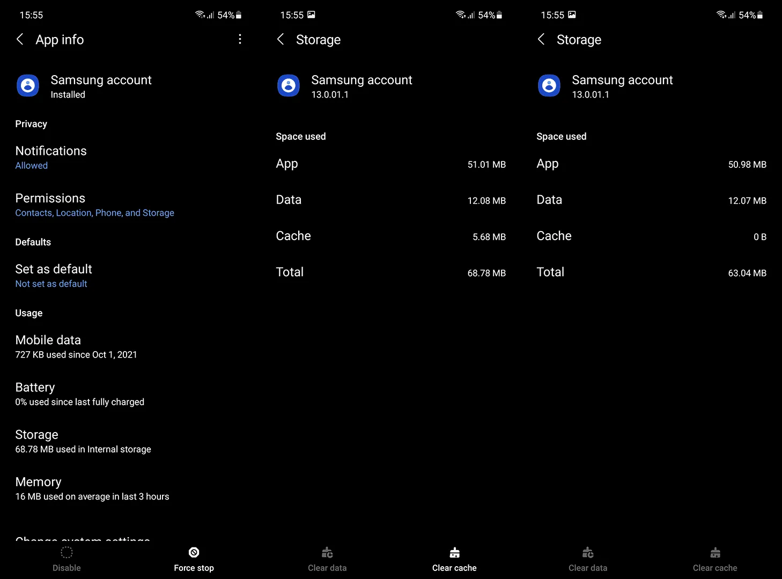Open Battery usage details
This screenshot has width=782, height=579.
[x=130, y=394]
